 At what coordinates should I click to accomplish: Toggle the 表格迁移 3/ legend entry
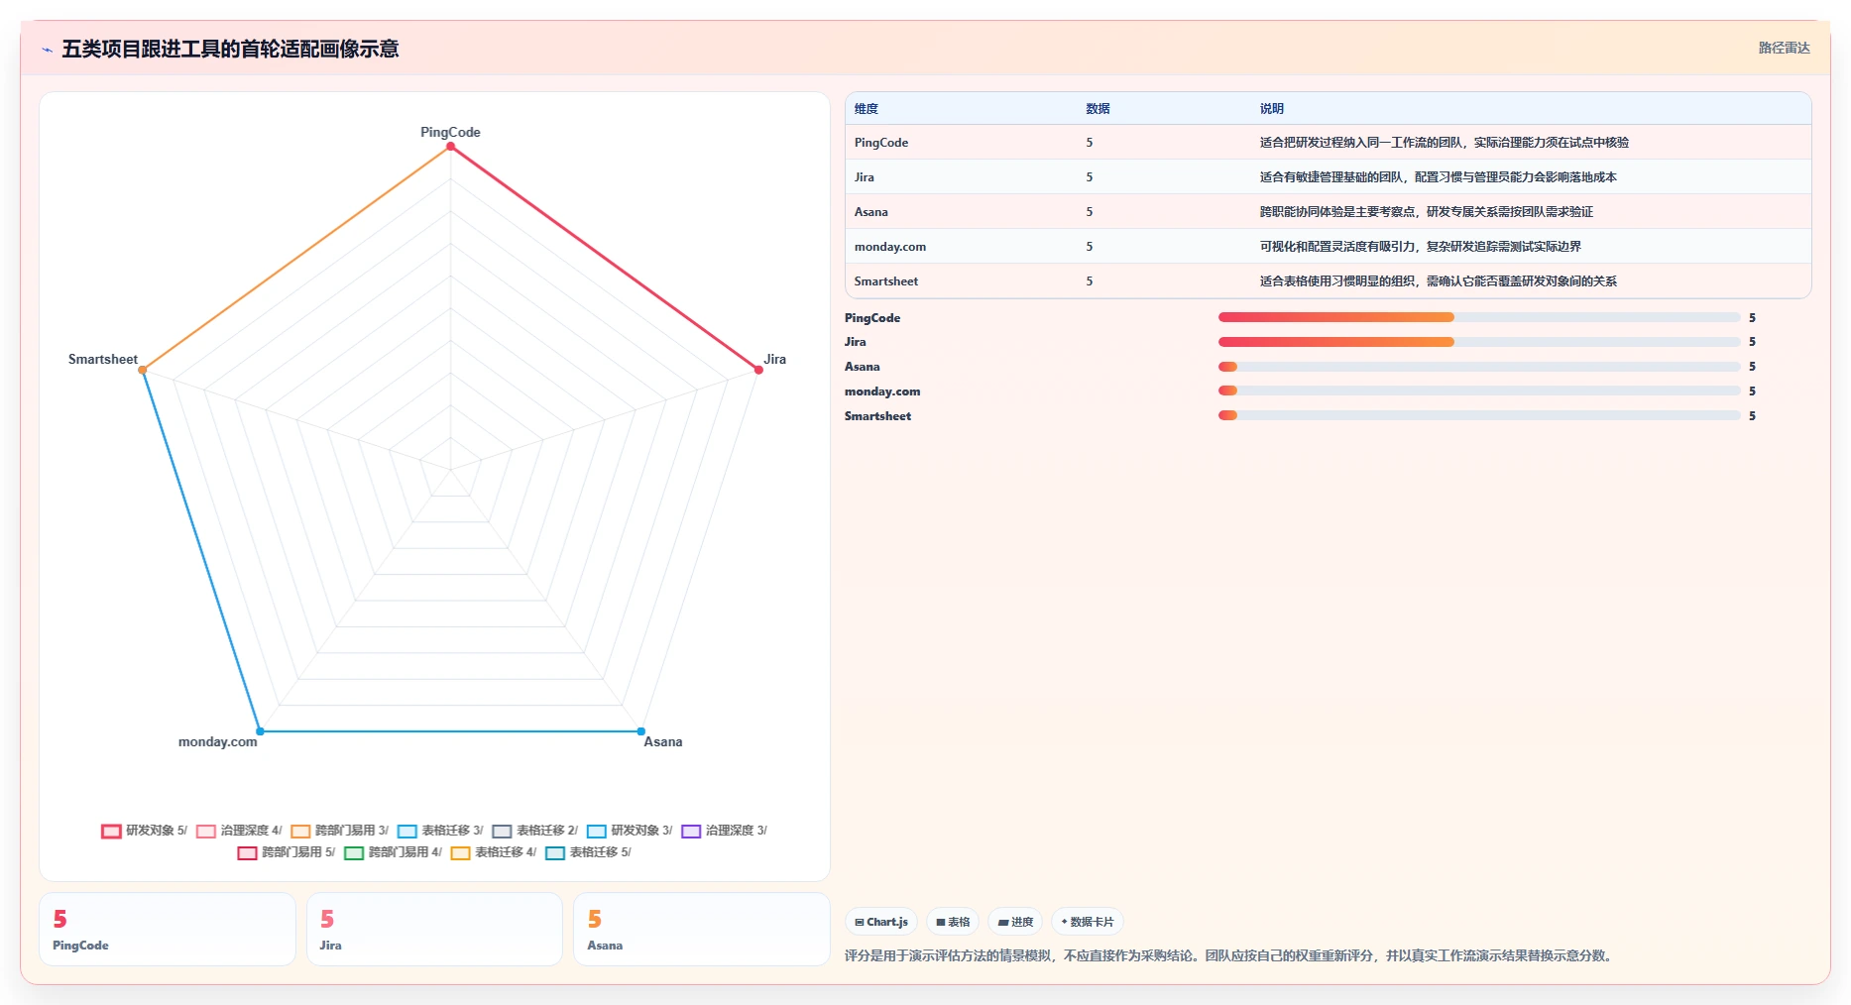[x=440, y=831]
